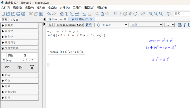Viewport: 190px width, 108px height.
Task: Interrupt the computation with the stop icon
Action: point(125,14)
